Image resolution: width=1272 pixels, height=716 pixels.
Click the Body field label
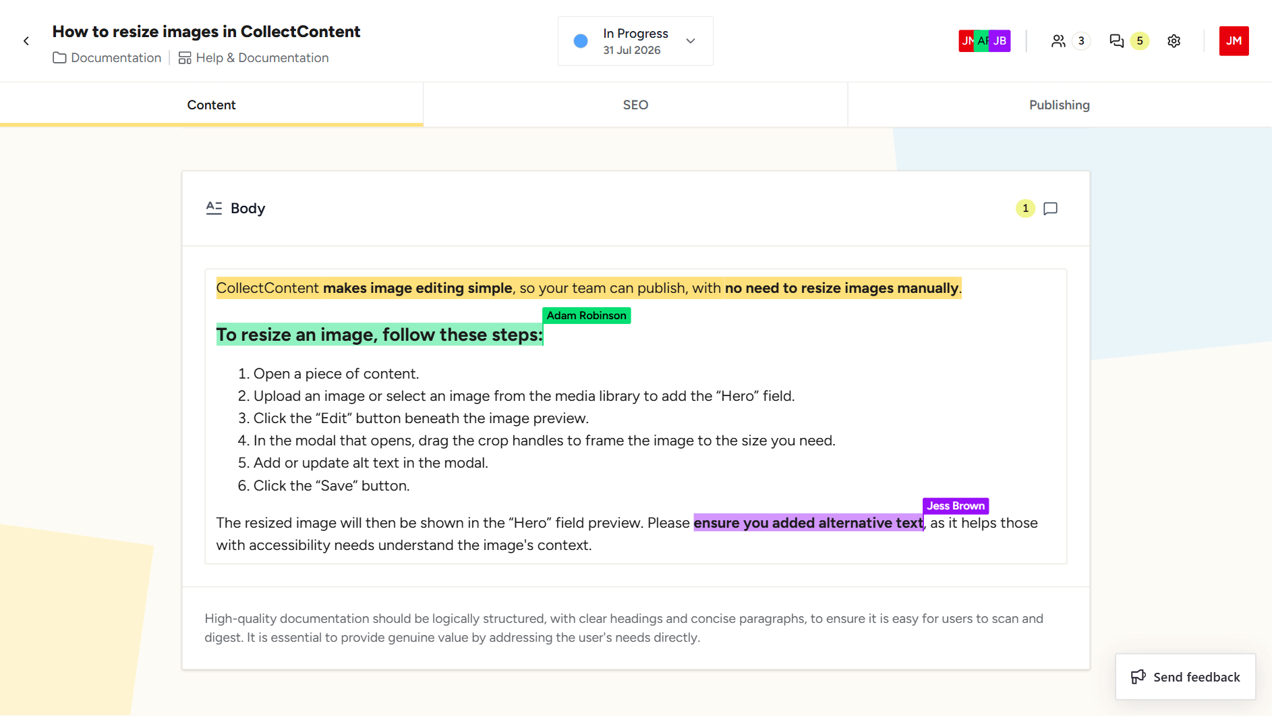tap(248, 209)
